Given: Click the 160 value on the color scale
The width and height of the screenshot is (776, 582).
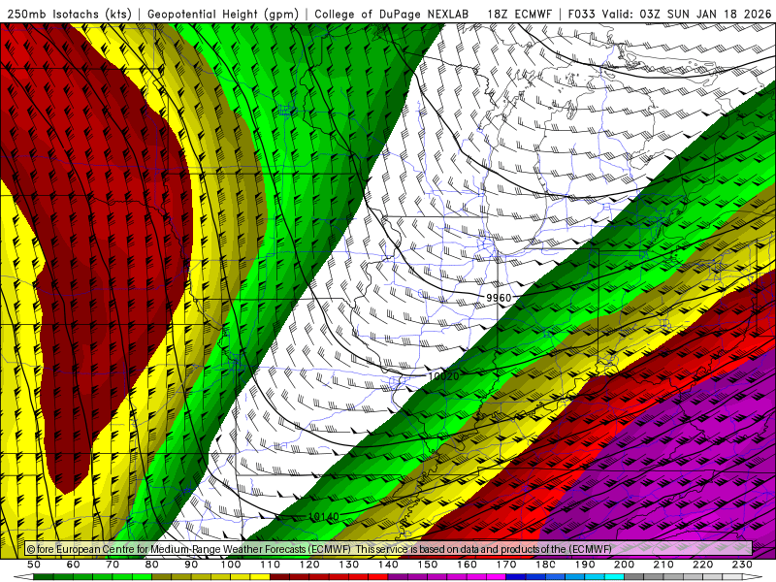Looking at the screenshot, I should coord(467,565).
